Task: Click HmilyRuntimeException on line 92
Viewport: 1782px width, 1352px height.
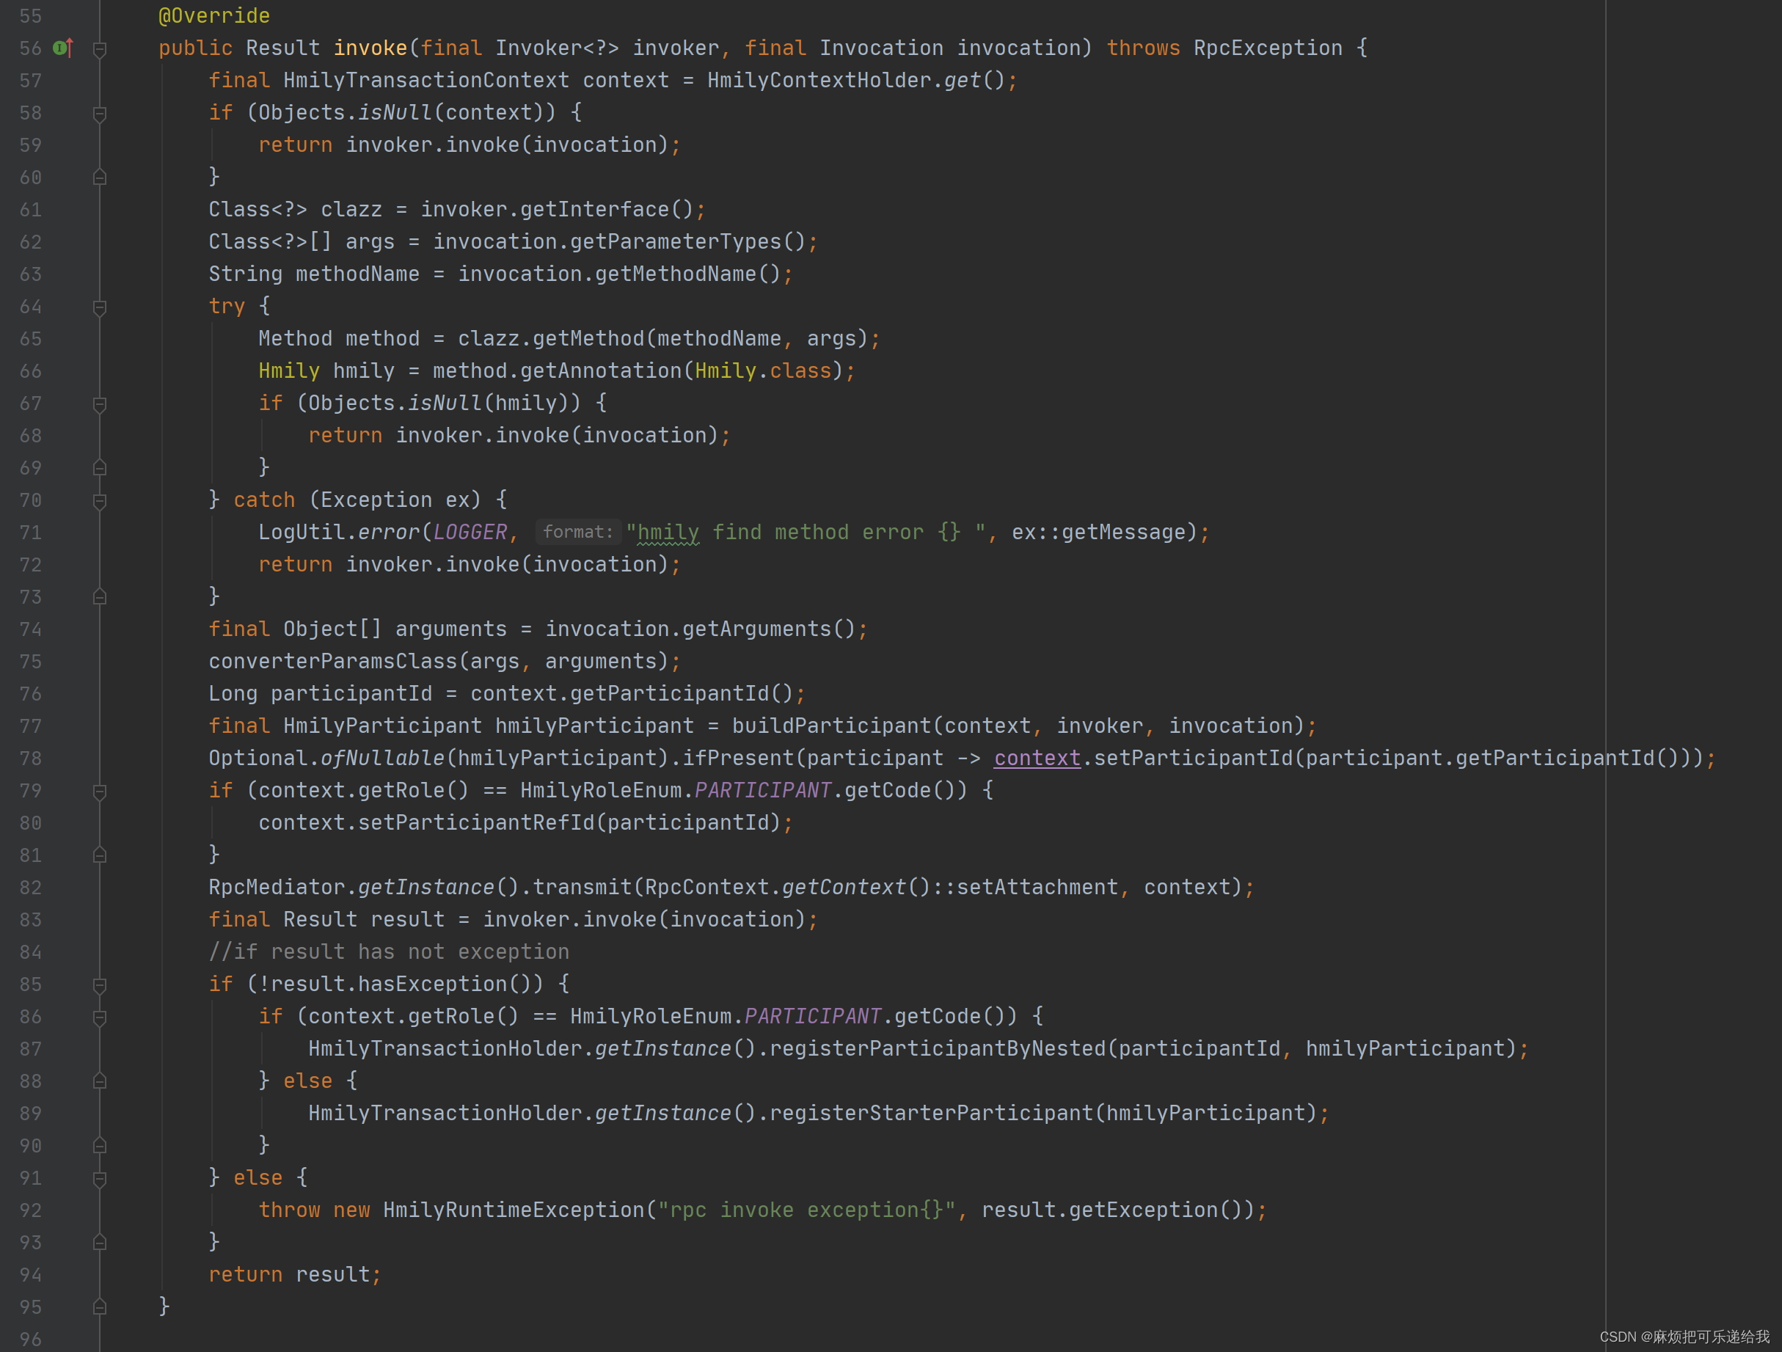Action: coord(514,1210)
